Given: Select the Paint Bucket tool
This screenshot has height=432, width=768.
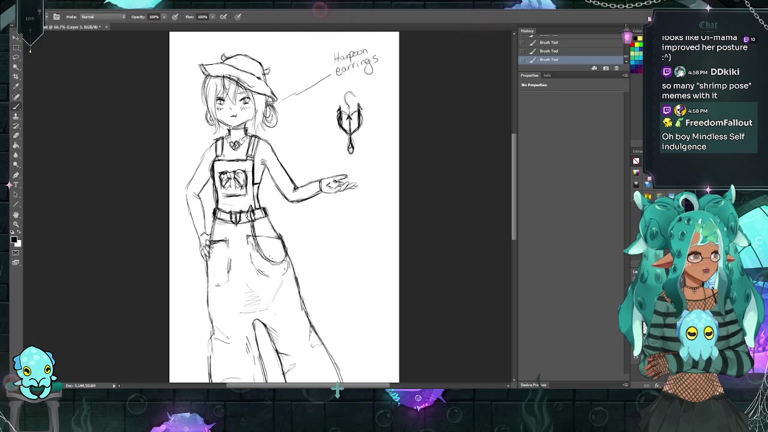Looking at the screenshot, I should [x=16, y=145].
